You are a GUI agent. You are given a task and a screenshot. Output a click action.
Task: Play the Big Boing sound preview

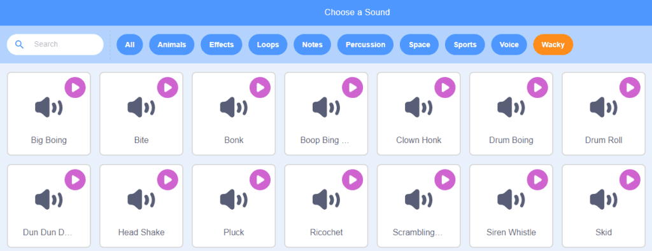pyautogui.click(x=75, y=88)
